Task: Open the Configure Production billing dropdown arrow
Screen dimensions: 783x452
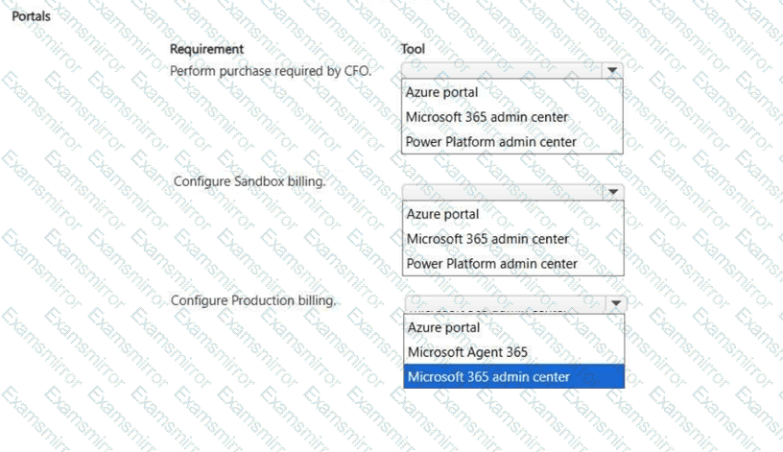Action: point(616,303)
